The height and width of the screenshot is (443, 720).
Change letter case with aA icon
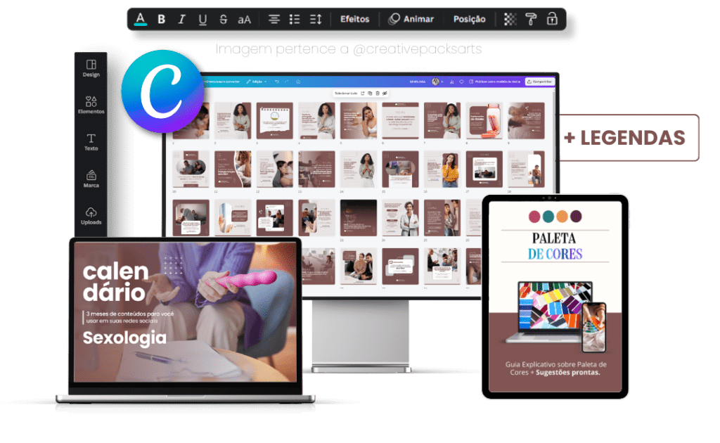coord(244,19)
